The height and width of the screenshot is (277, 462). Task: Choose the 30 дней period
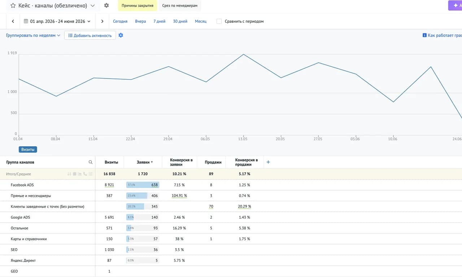180,21
